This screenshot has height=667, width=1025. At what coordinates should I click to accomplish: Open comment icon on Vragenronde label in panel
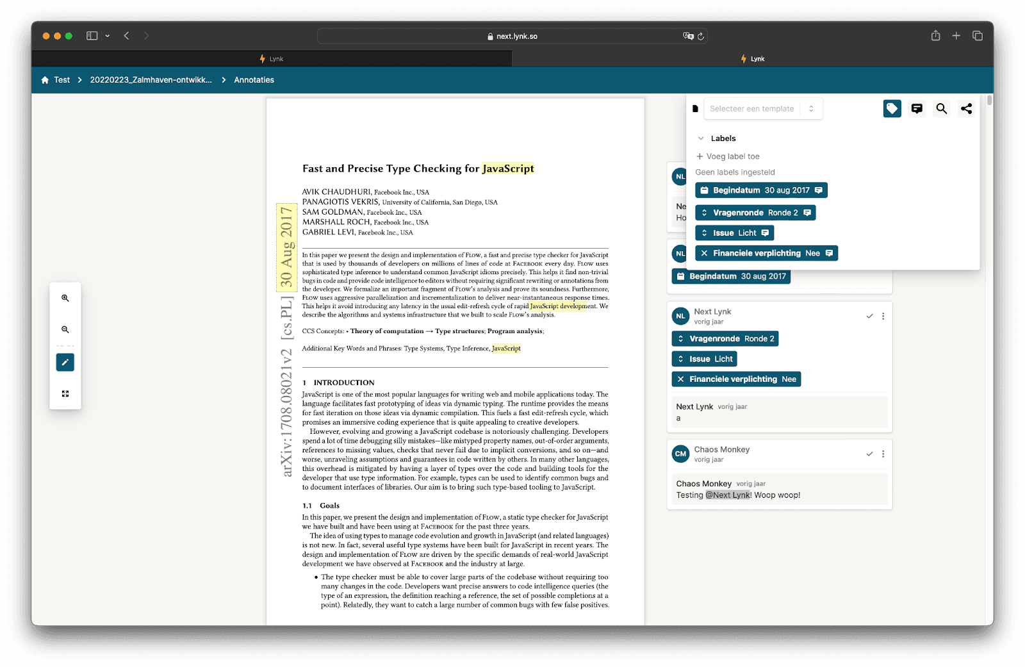click(807, 213)
